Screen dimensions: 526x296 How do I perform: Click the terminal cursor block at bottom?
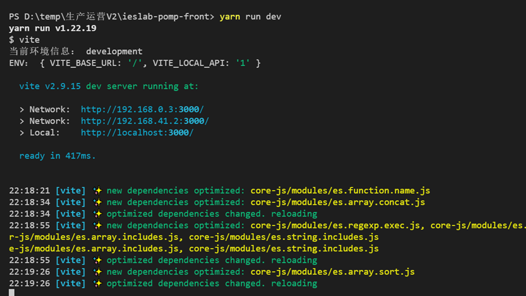click(12, 293)
